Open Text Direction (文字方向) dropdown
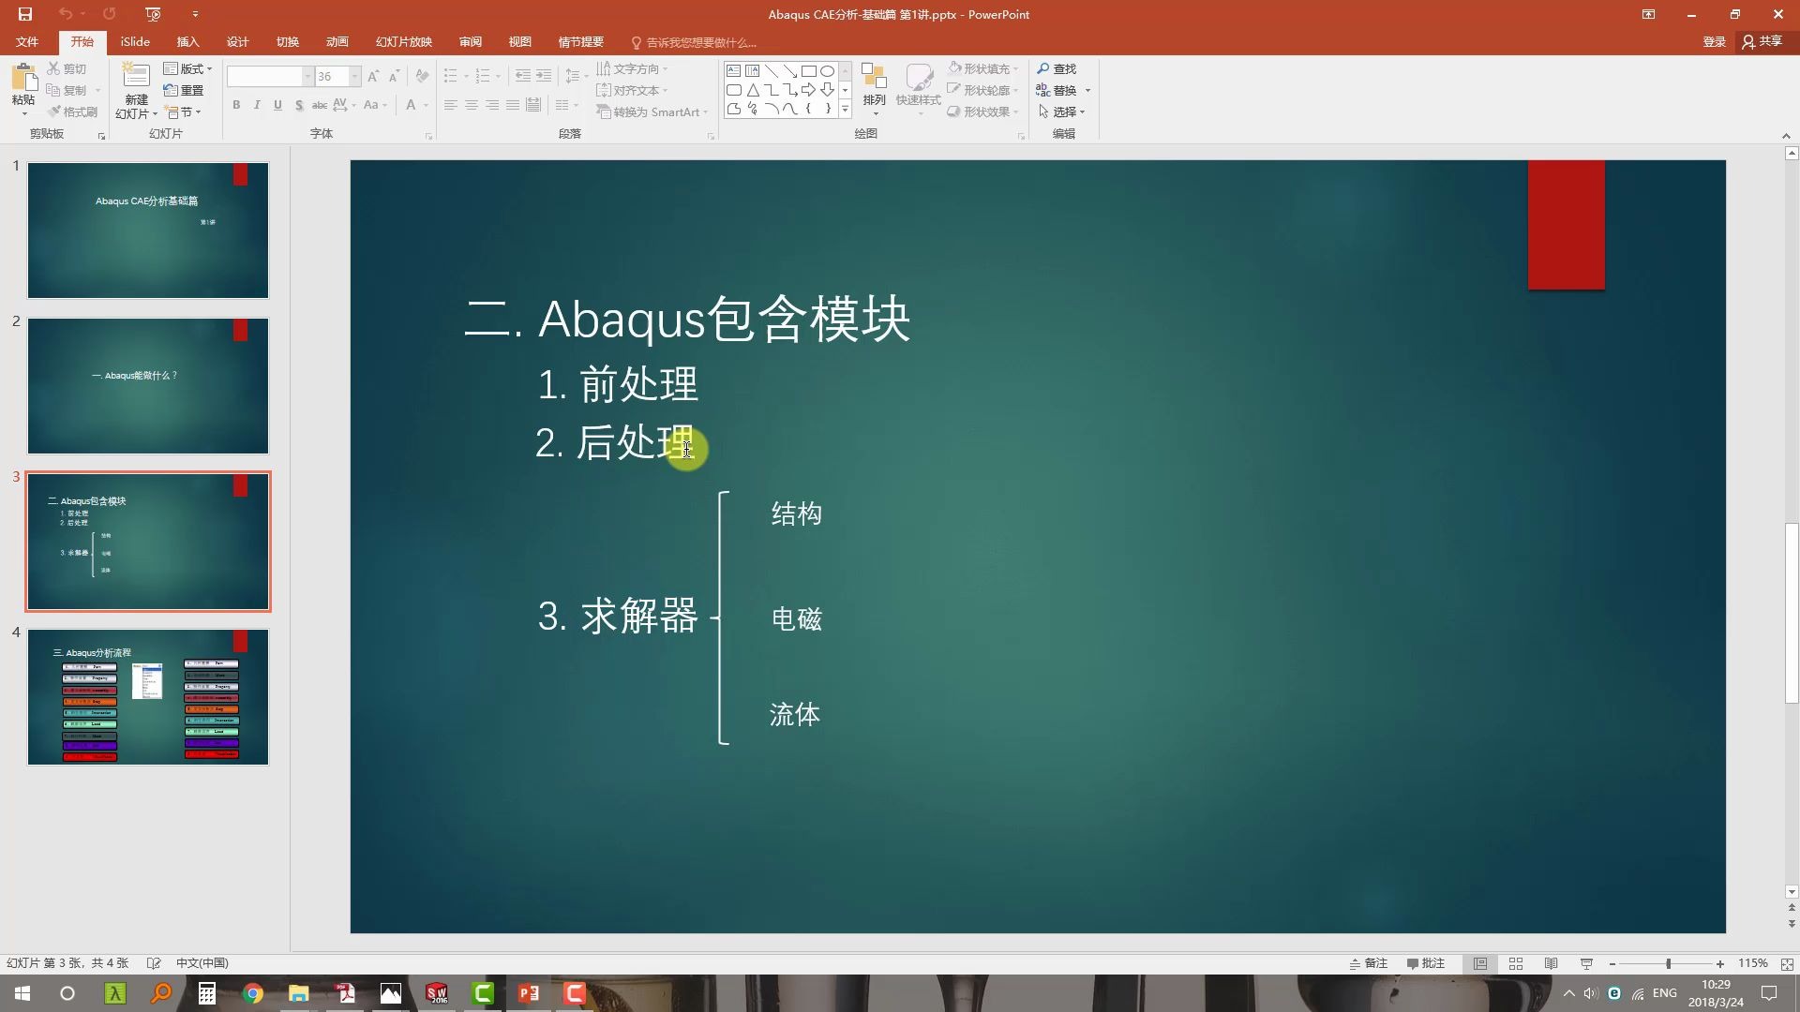 coord(632,68)
